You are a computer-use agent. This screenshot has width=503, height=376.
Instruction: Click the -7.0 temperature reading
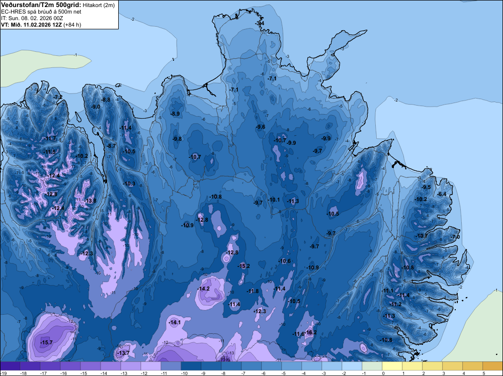click(x=455, y=237)
